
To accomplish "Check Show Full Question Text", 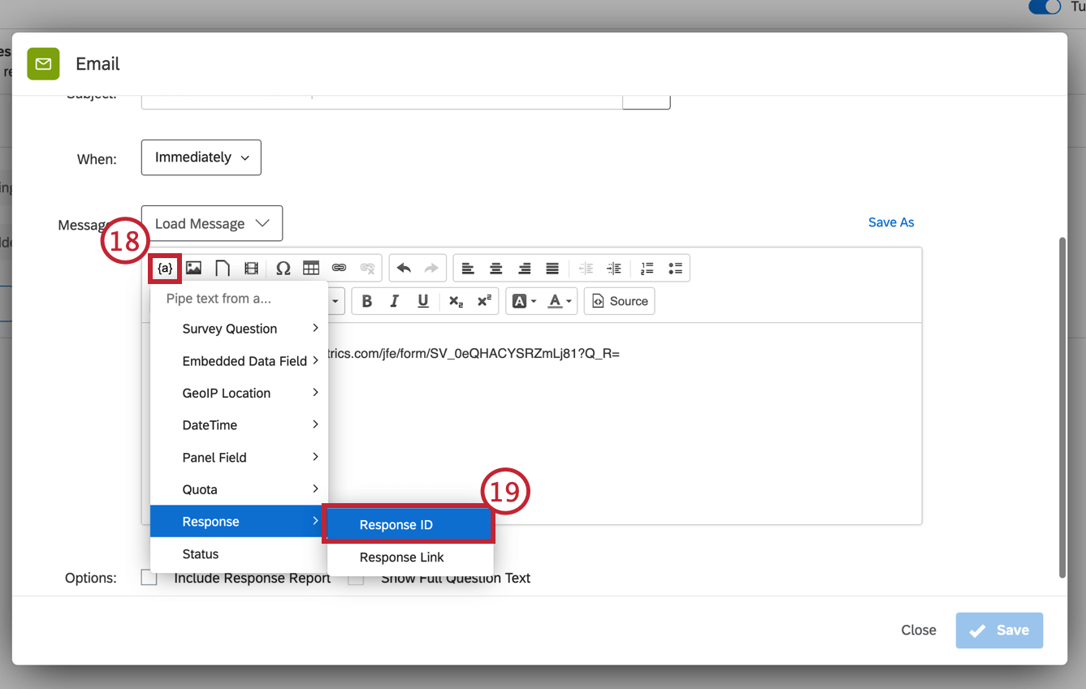I will [x=355, y=577].
